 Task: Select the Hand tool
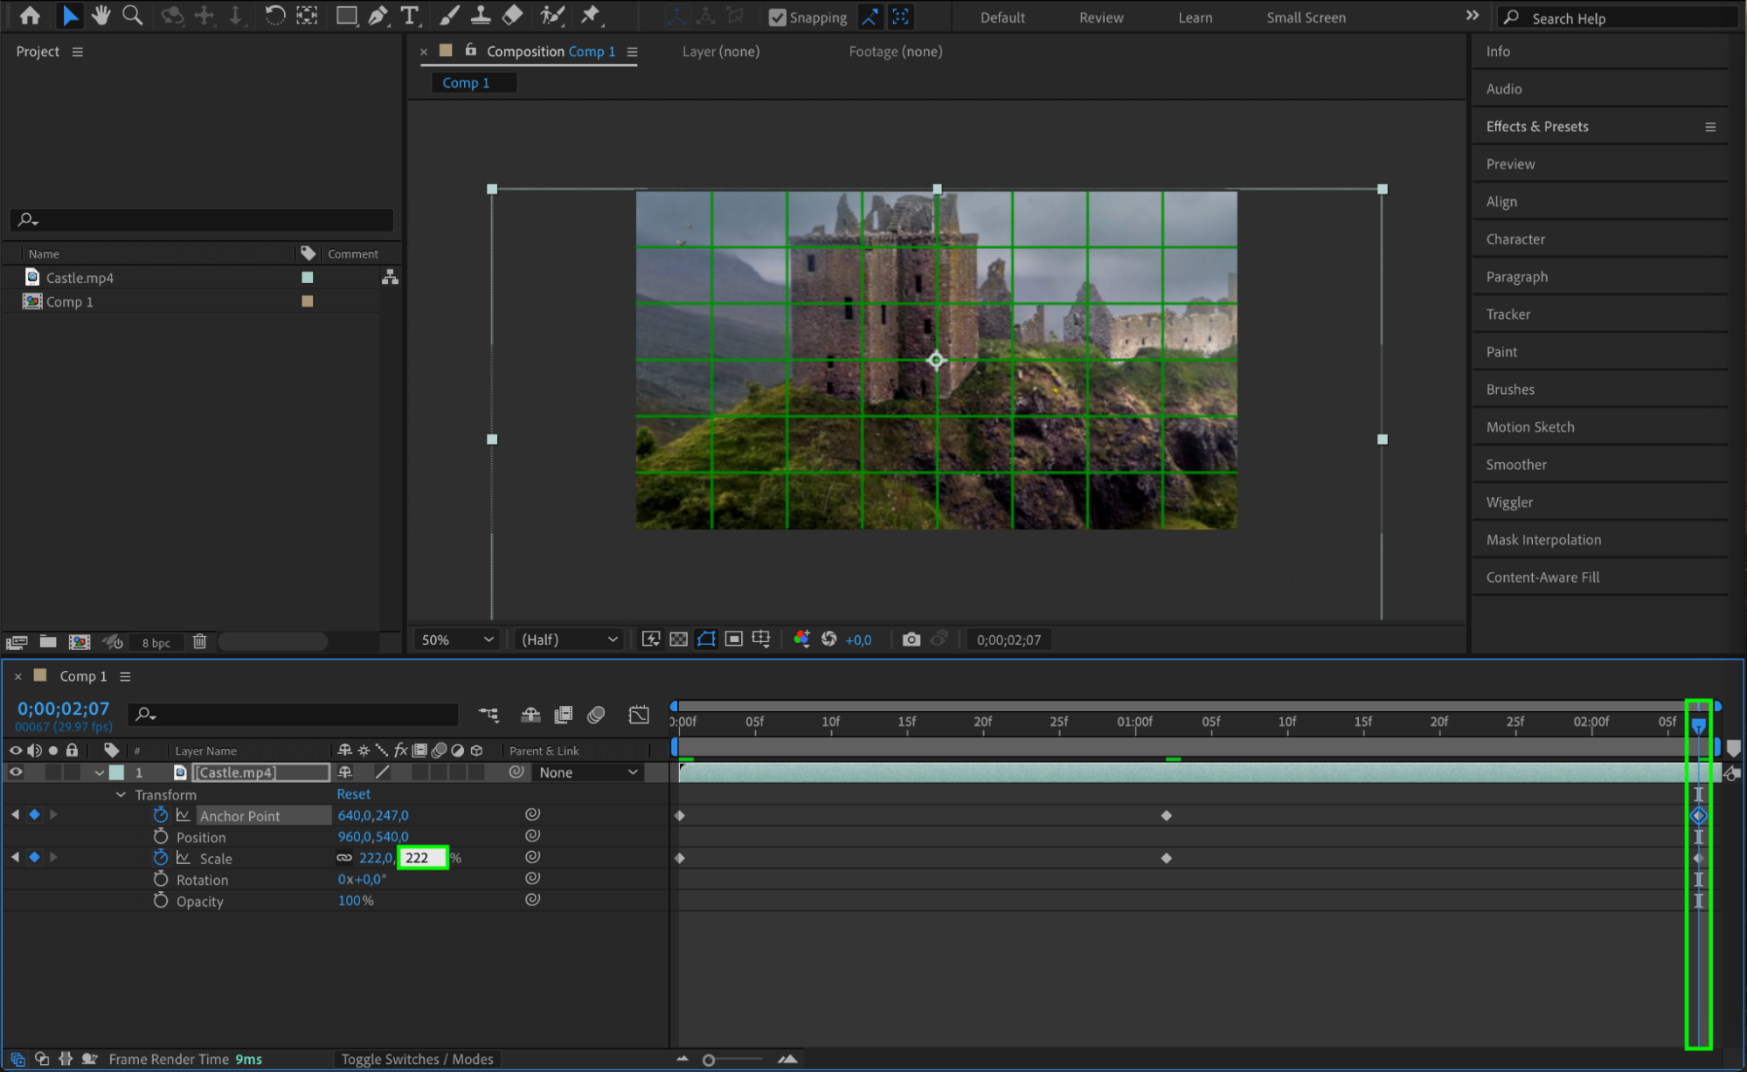[x=101, y=15]
